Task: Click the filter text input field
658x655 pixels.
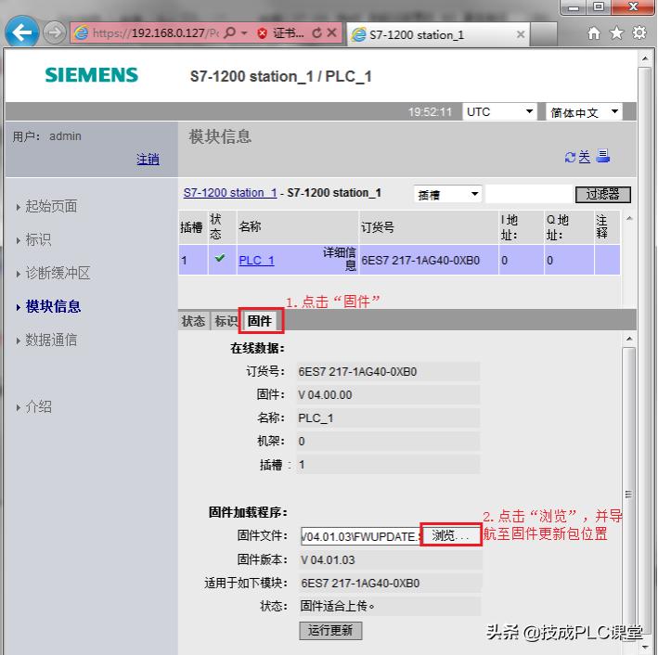Action: click(x=528, y=194)
